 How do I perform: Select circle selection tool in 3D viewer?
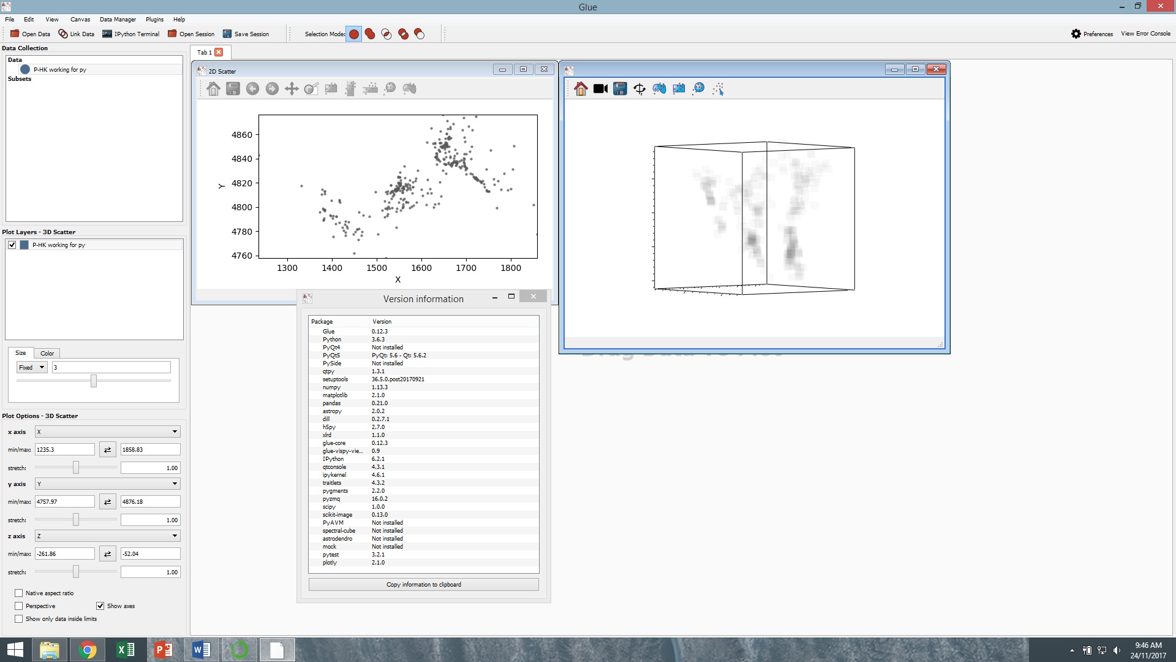point(698,89)
